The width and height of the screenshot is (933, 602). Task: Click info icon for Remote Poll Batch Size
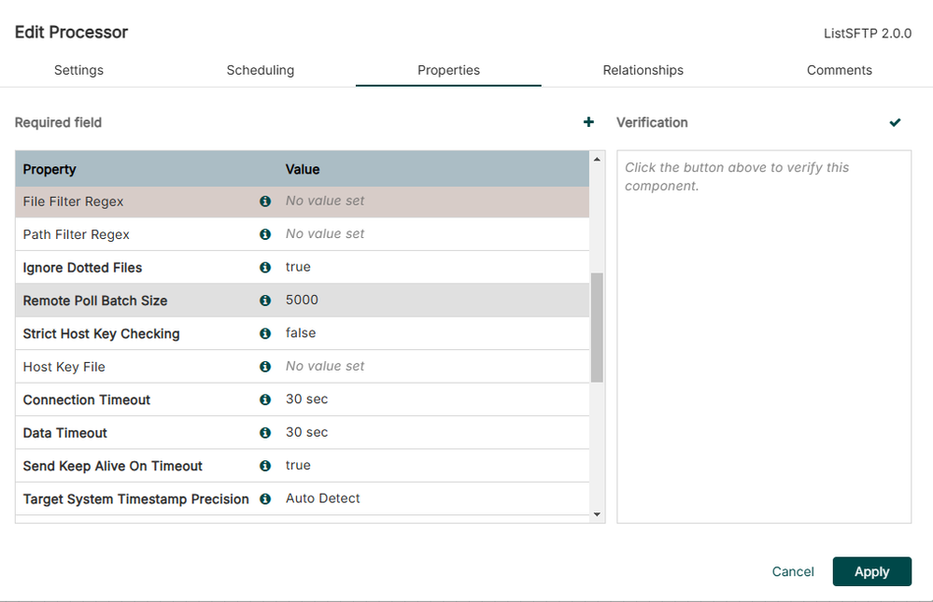coord(265,301)
